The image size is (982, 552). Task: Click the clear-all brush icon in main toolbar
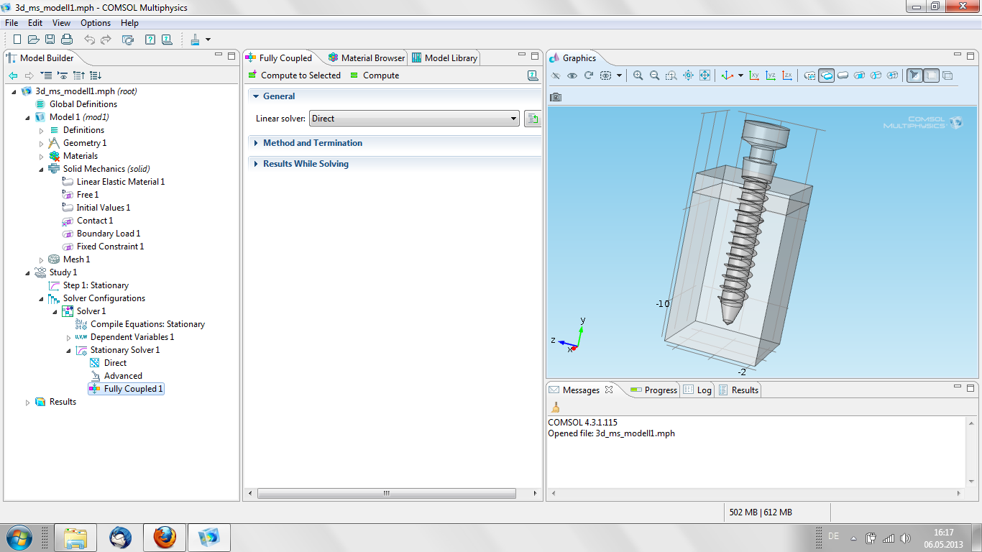195,40
